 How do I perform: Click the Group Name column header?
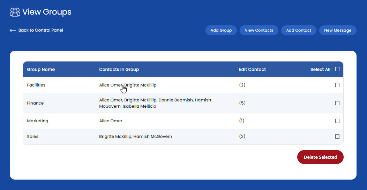click(x=41, y=69)
